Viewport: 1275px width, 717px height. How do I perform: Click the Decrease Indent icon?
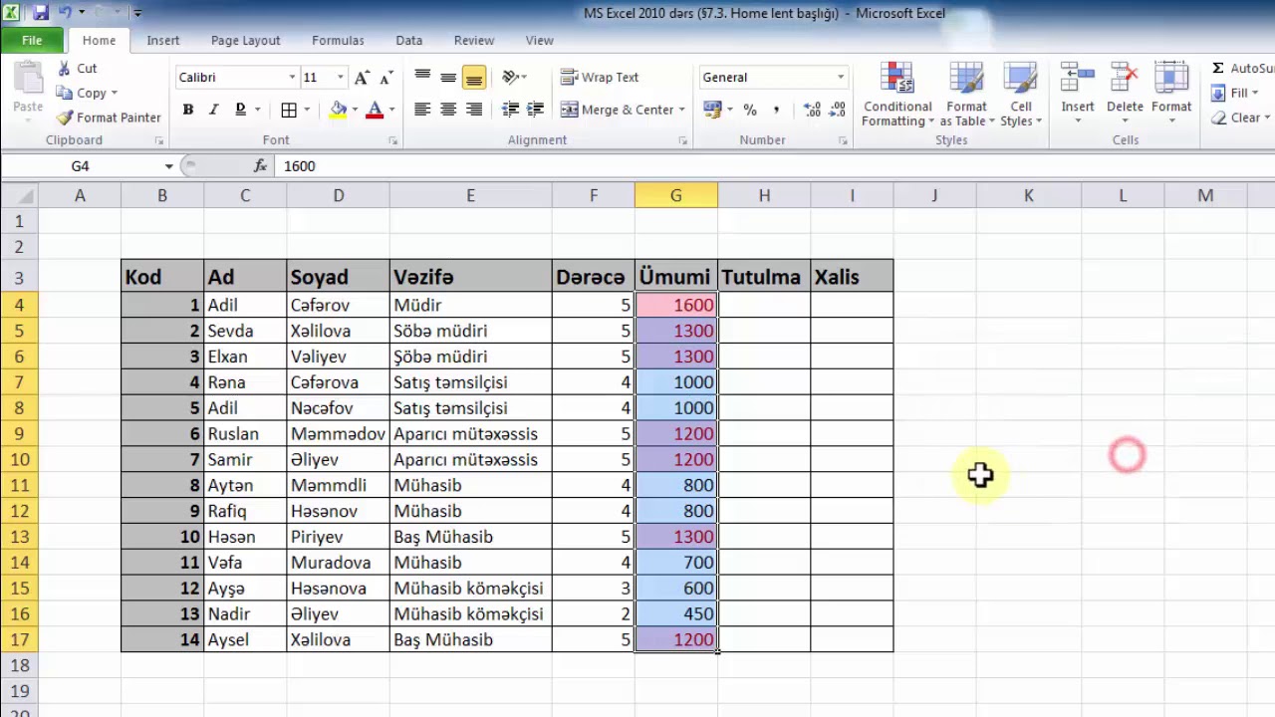coord(510,110)
